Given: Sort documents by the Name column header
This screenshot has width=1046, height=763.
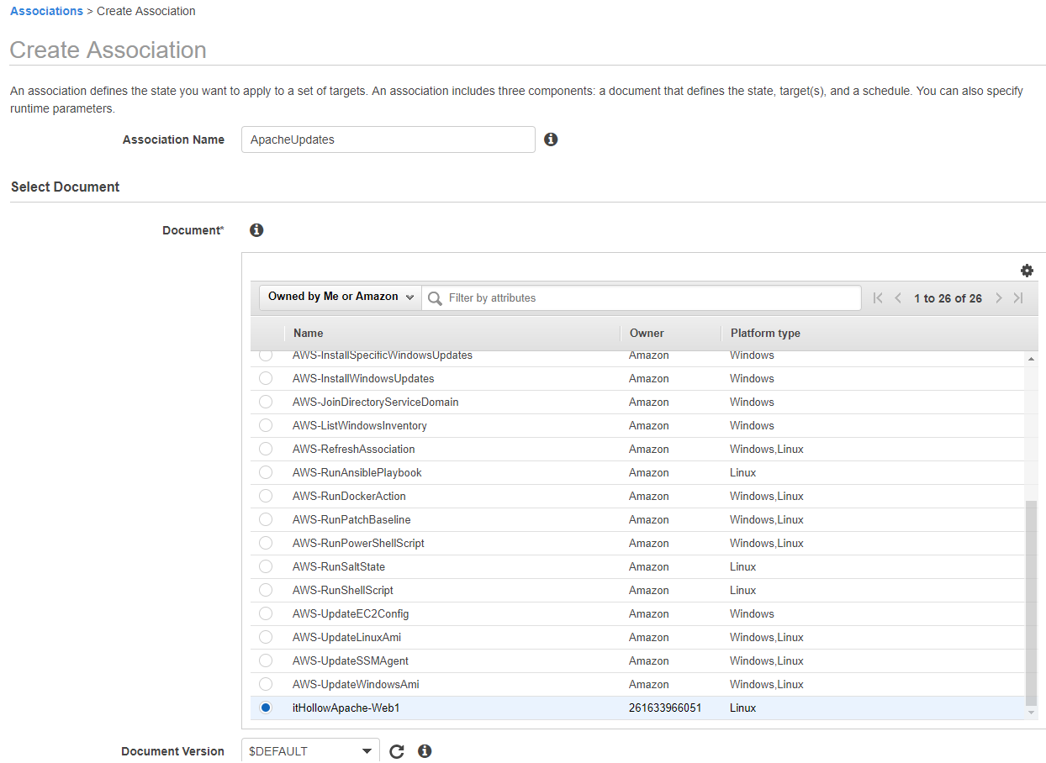Looking at the screenshot, I should (309, 334).
